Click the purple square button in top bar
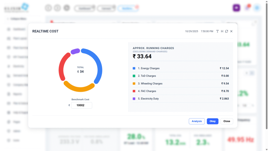This screenshot has height=151, width=268. coord(236,8)
